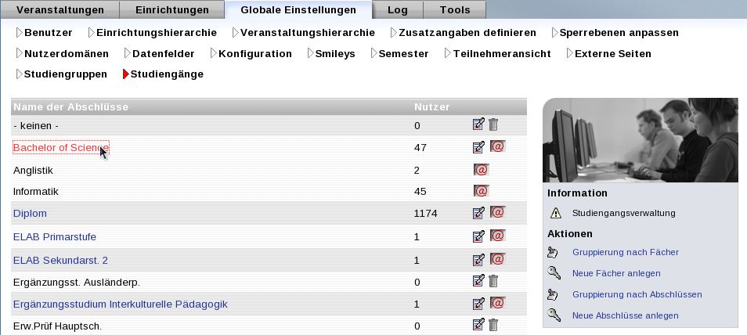Send message to Anglistik users
Screen dimensions: 747x335
point(481,169)
